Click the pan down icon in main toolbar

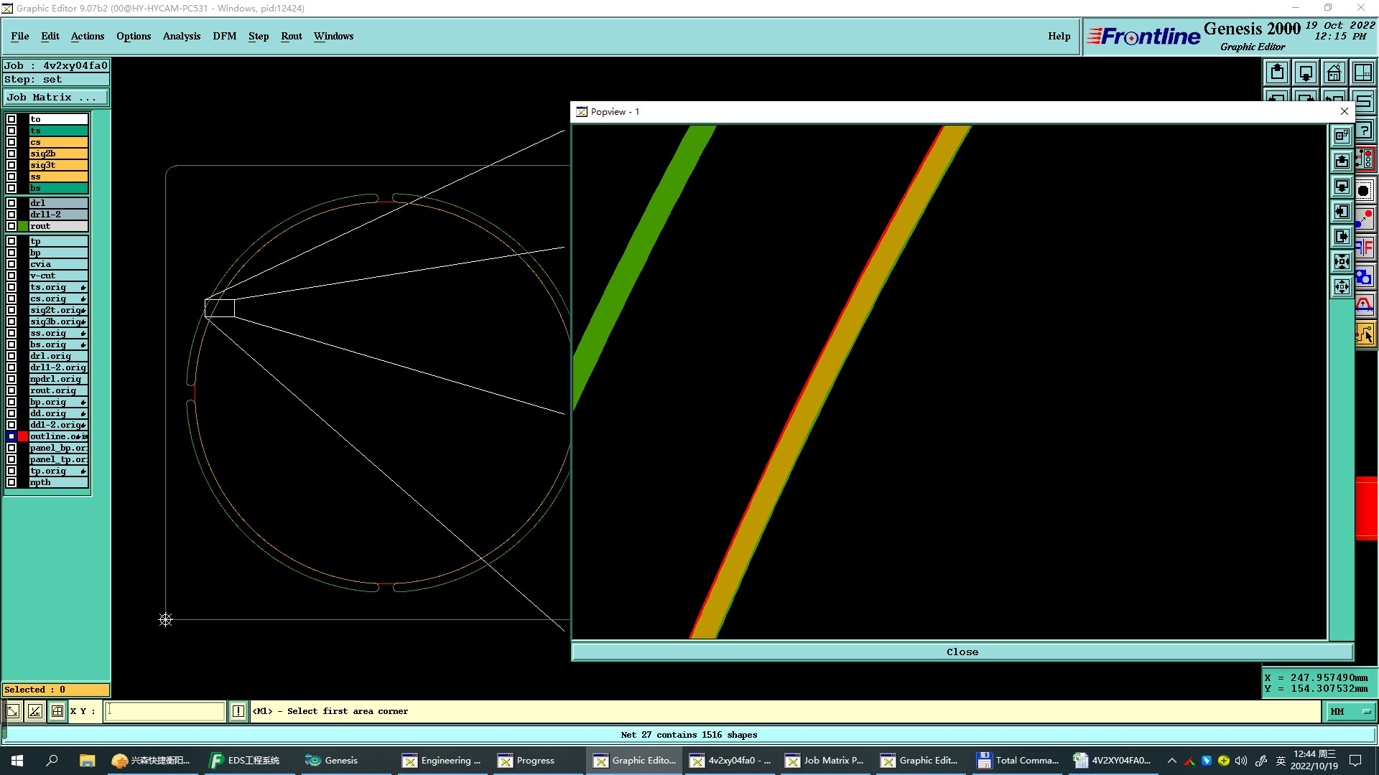(1306, 72)
